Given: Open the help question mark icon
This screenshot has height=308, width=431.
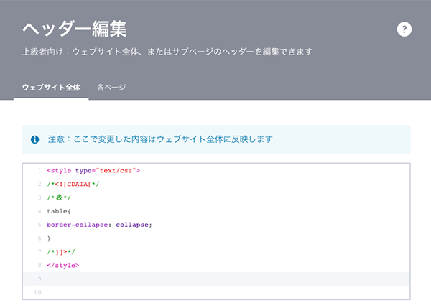Looking at the screenshot, I should (404, 29).
